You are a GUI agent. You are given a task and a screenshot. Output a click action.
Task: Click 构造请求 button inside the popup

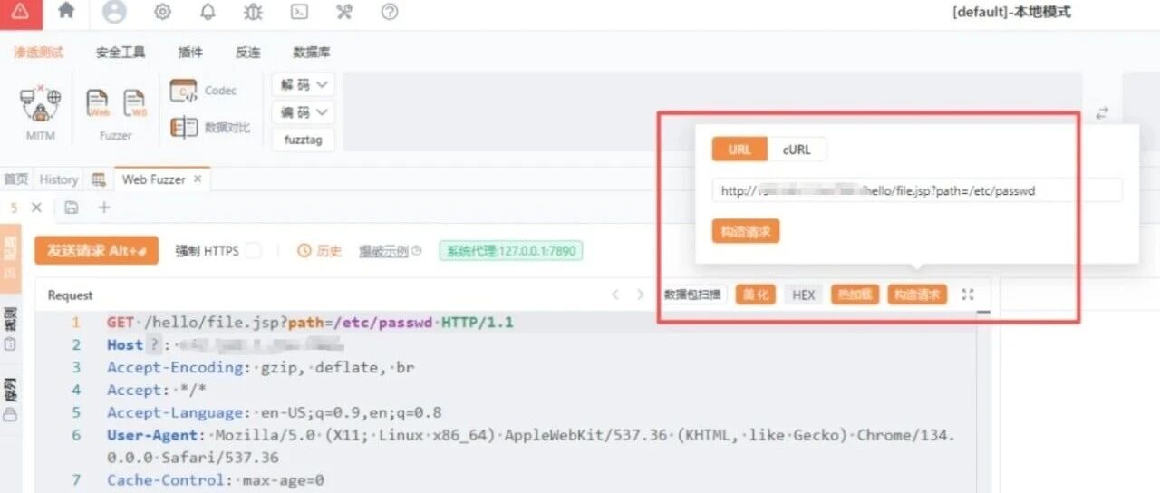(746, 231)
